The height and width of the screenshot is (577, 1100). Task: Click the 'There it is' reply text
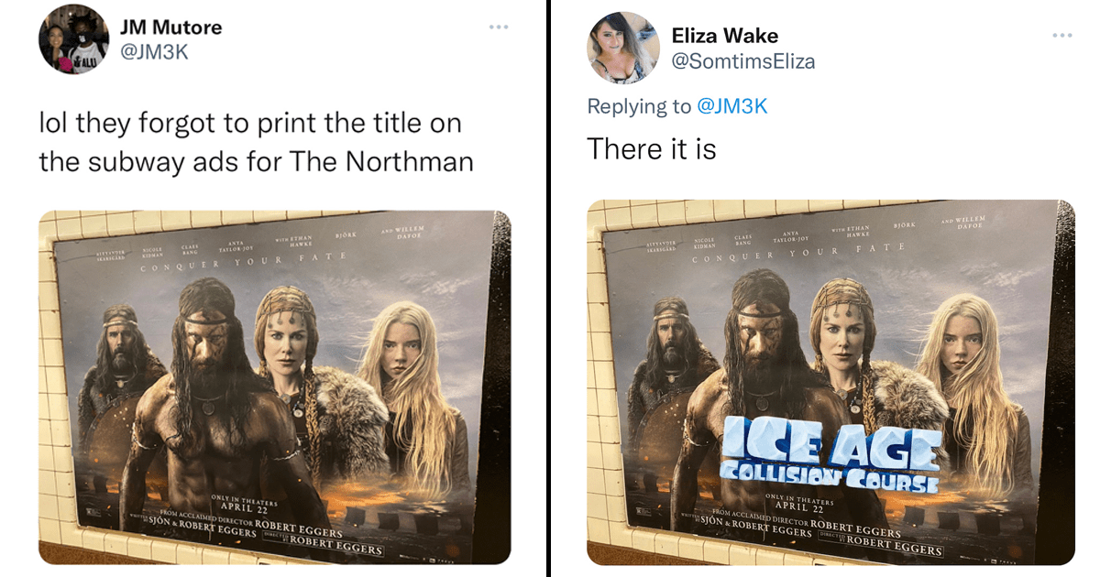[652, 148]
